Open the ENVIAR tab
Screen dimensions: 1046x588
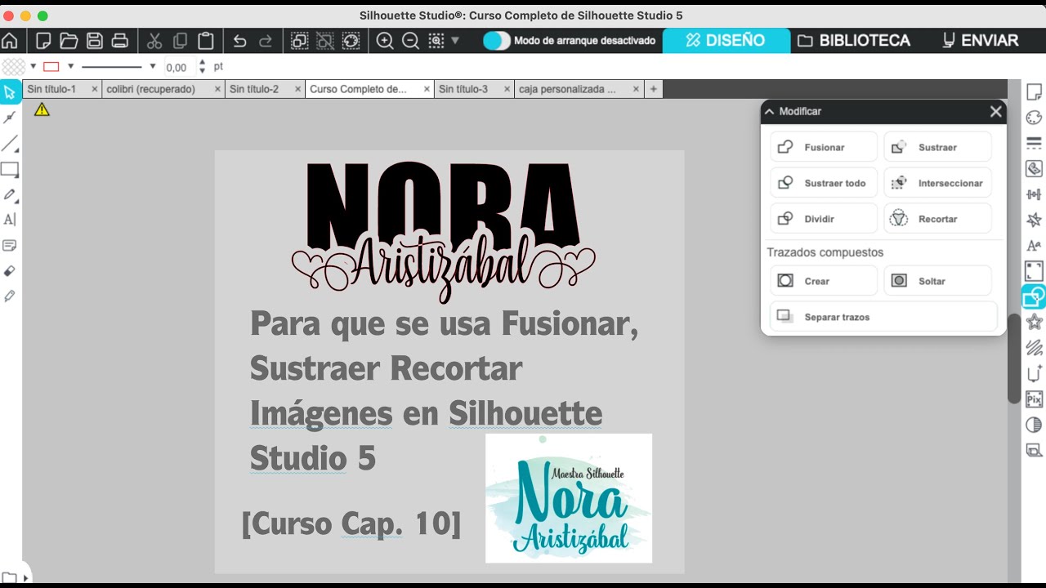pos(980,40)
